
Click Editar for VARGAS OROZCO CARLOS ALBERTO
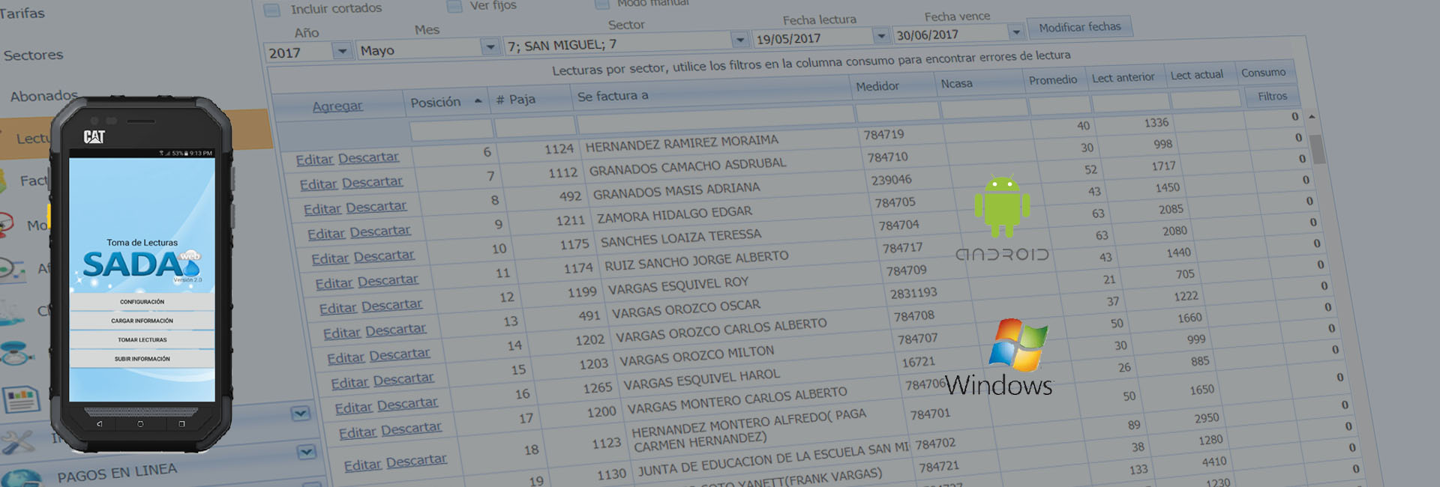coord(346,359)
